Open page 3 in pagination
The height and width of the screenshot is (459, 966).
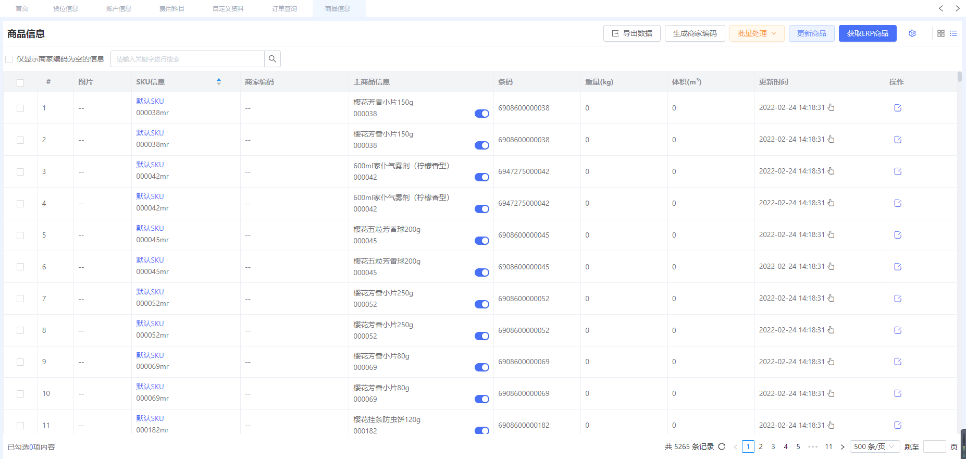[773, 446]
